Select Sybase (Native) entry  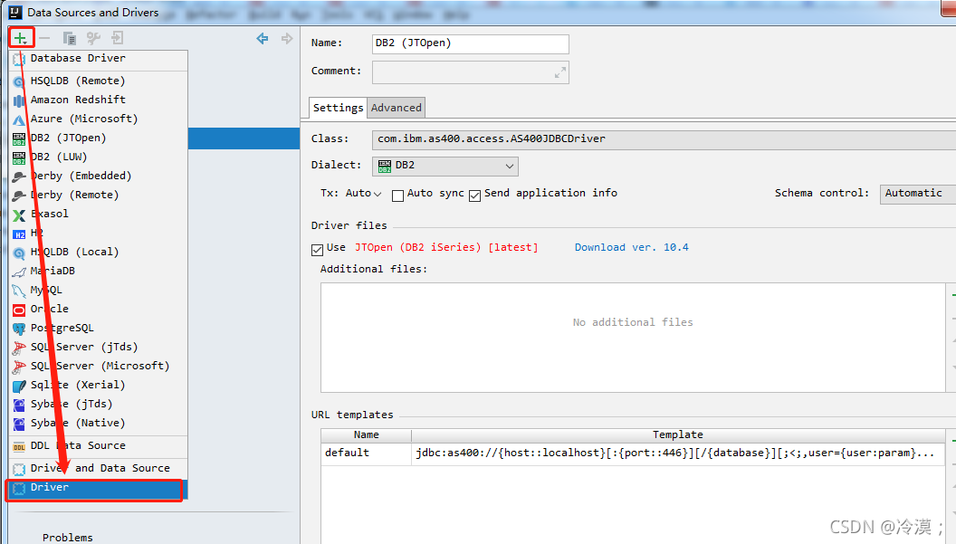[x=98, y=423]
